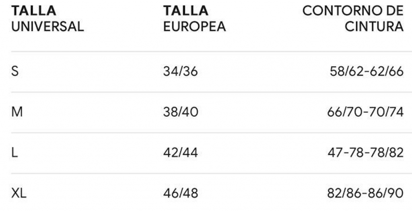
Task: Click the TALLA EUROPEA column header
Action: click(x=194, y=18)
